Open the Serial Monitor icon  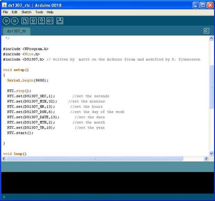(60, 21)
